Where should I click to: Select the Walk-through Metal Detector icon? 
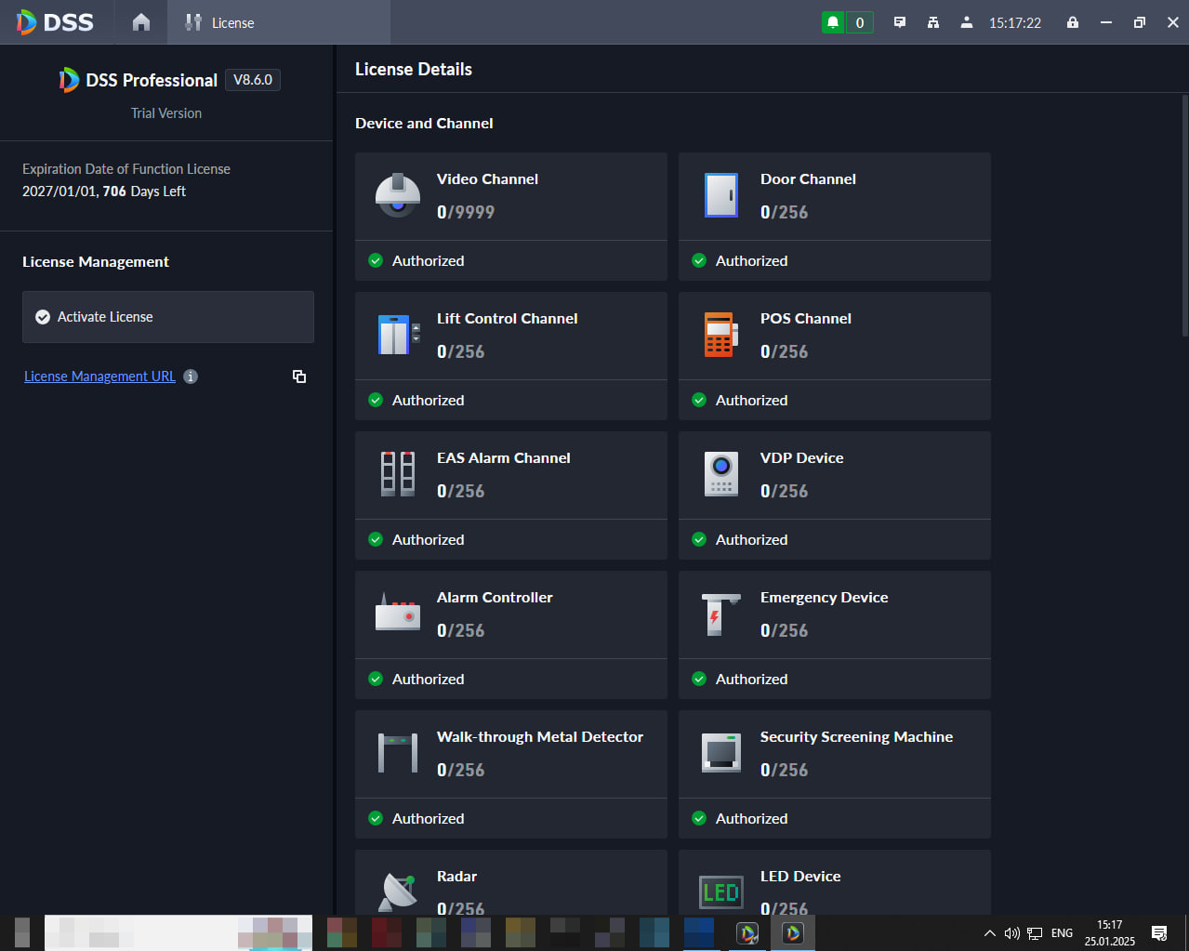(x=398, y=753)
